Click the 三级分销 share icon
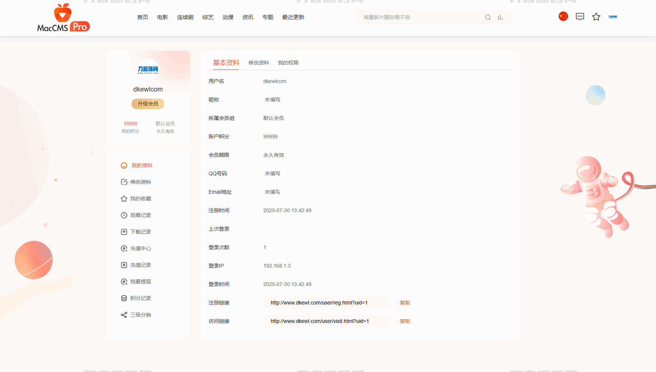The image size is (656, 372). 124,315
